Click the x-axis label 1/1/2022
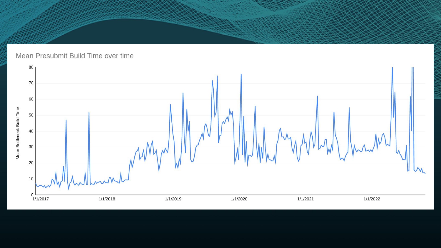The image size is (441, 248). point(372,199)
